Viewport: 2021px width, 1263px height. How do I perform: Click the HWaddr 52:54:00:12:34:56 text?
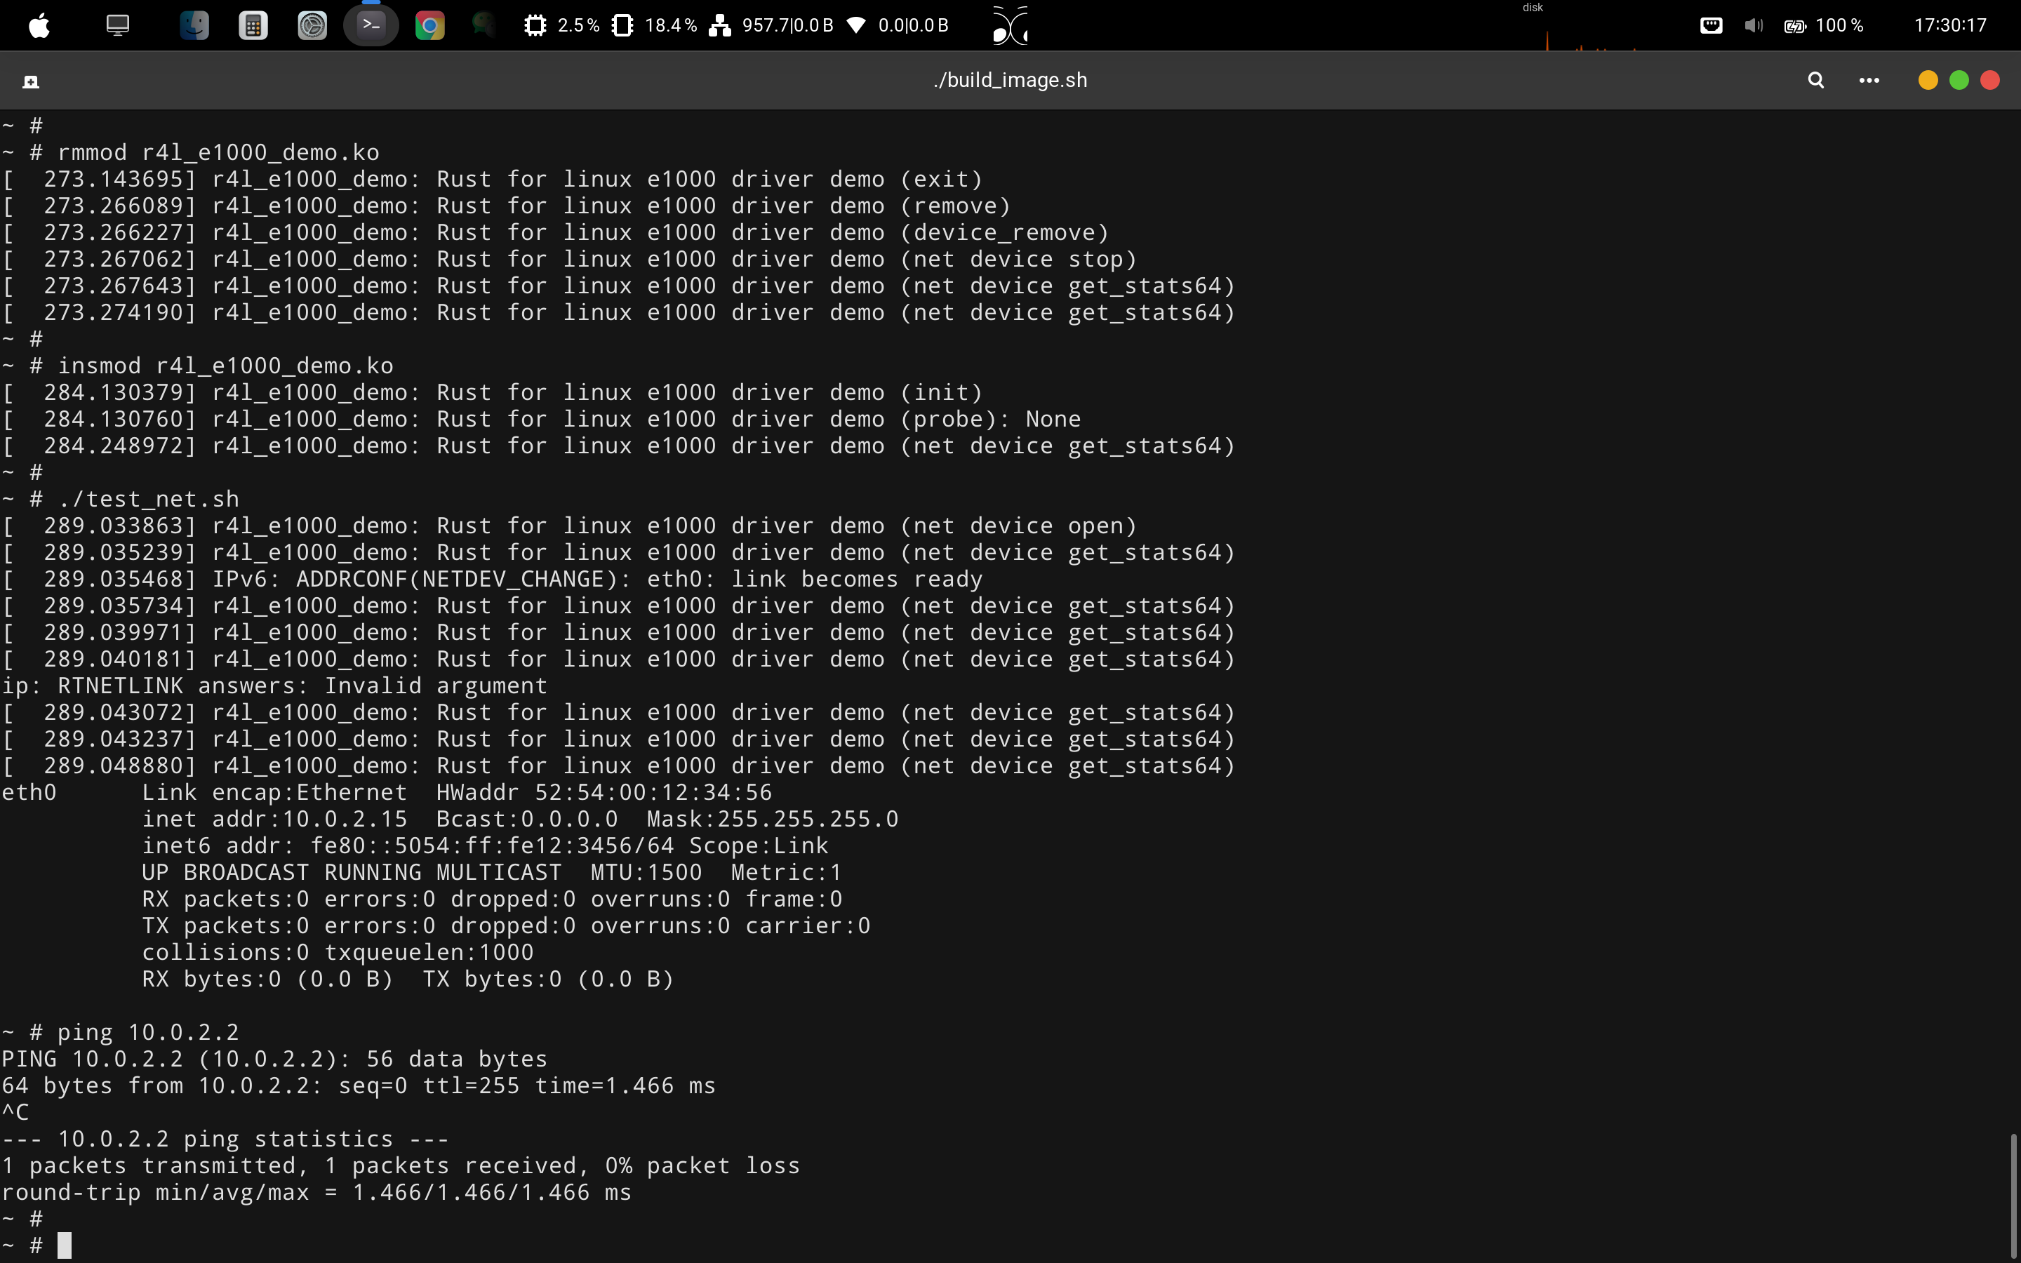[x=603, y=792]
